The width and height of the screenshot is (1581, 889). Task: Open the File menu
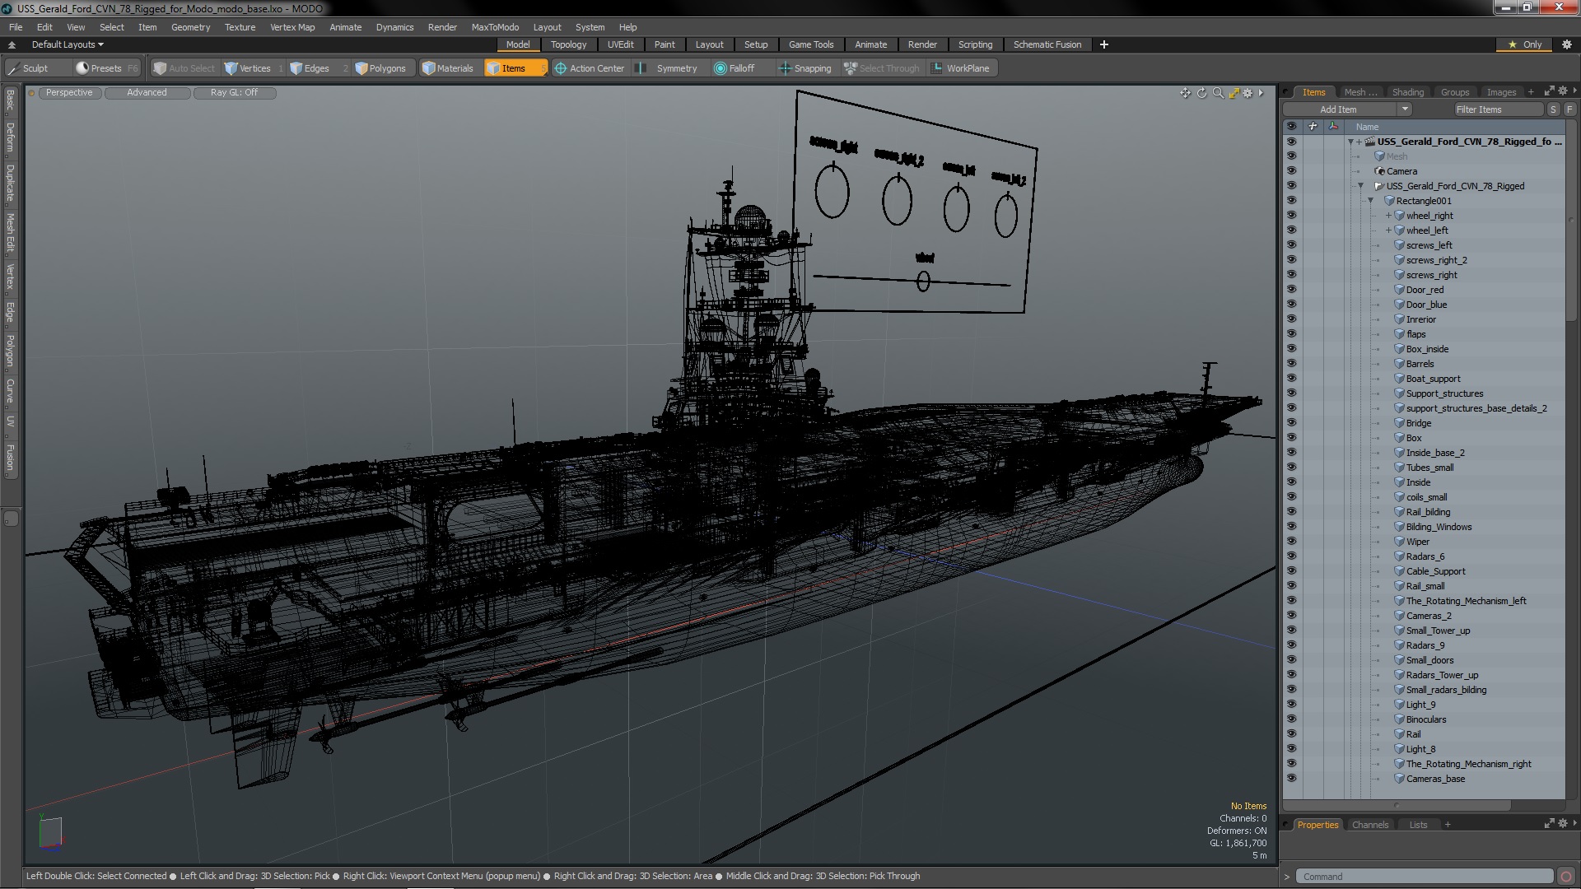16,27
